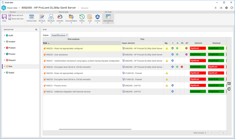Sort by the Sig column header
This screenshot has height=139, width=235.
[167, 43]
